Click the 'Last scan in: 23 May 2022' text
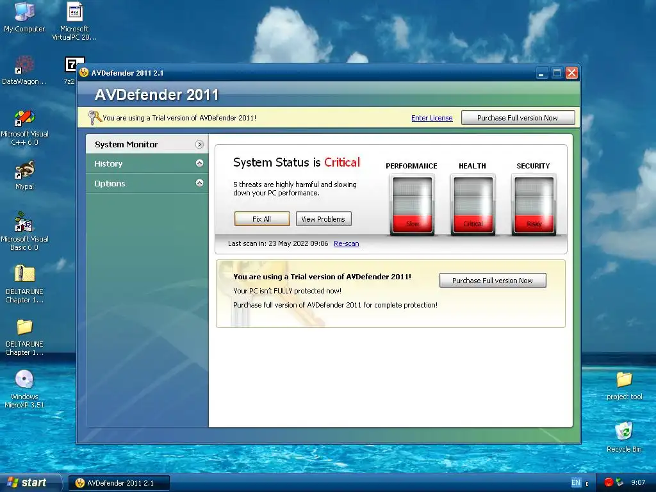The image size is (656, 492). [x=278, y=243]
